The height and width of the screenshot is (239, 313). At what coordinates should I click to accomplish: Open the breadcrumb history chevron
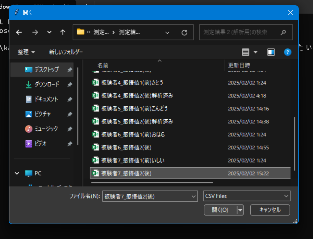167,32
